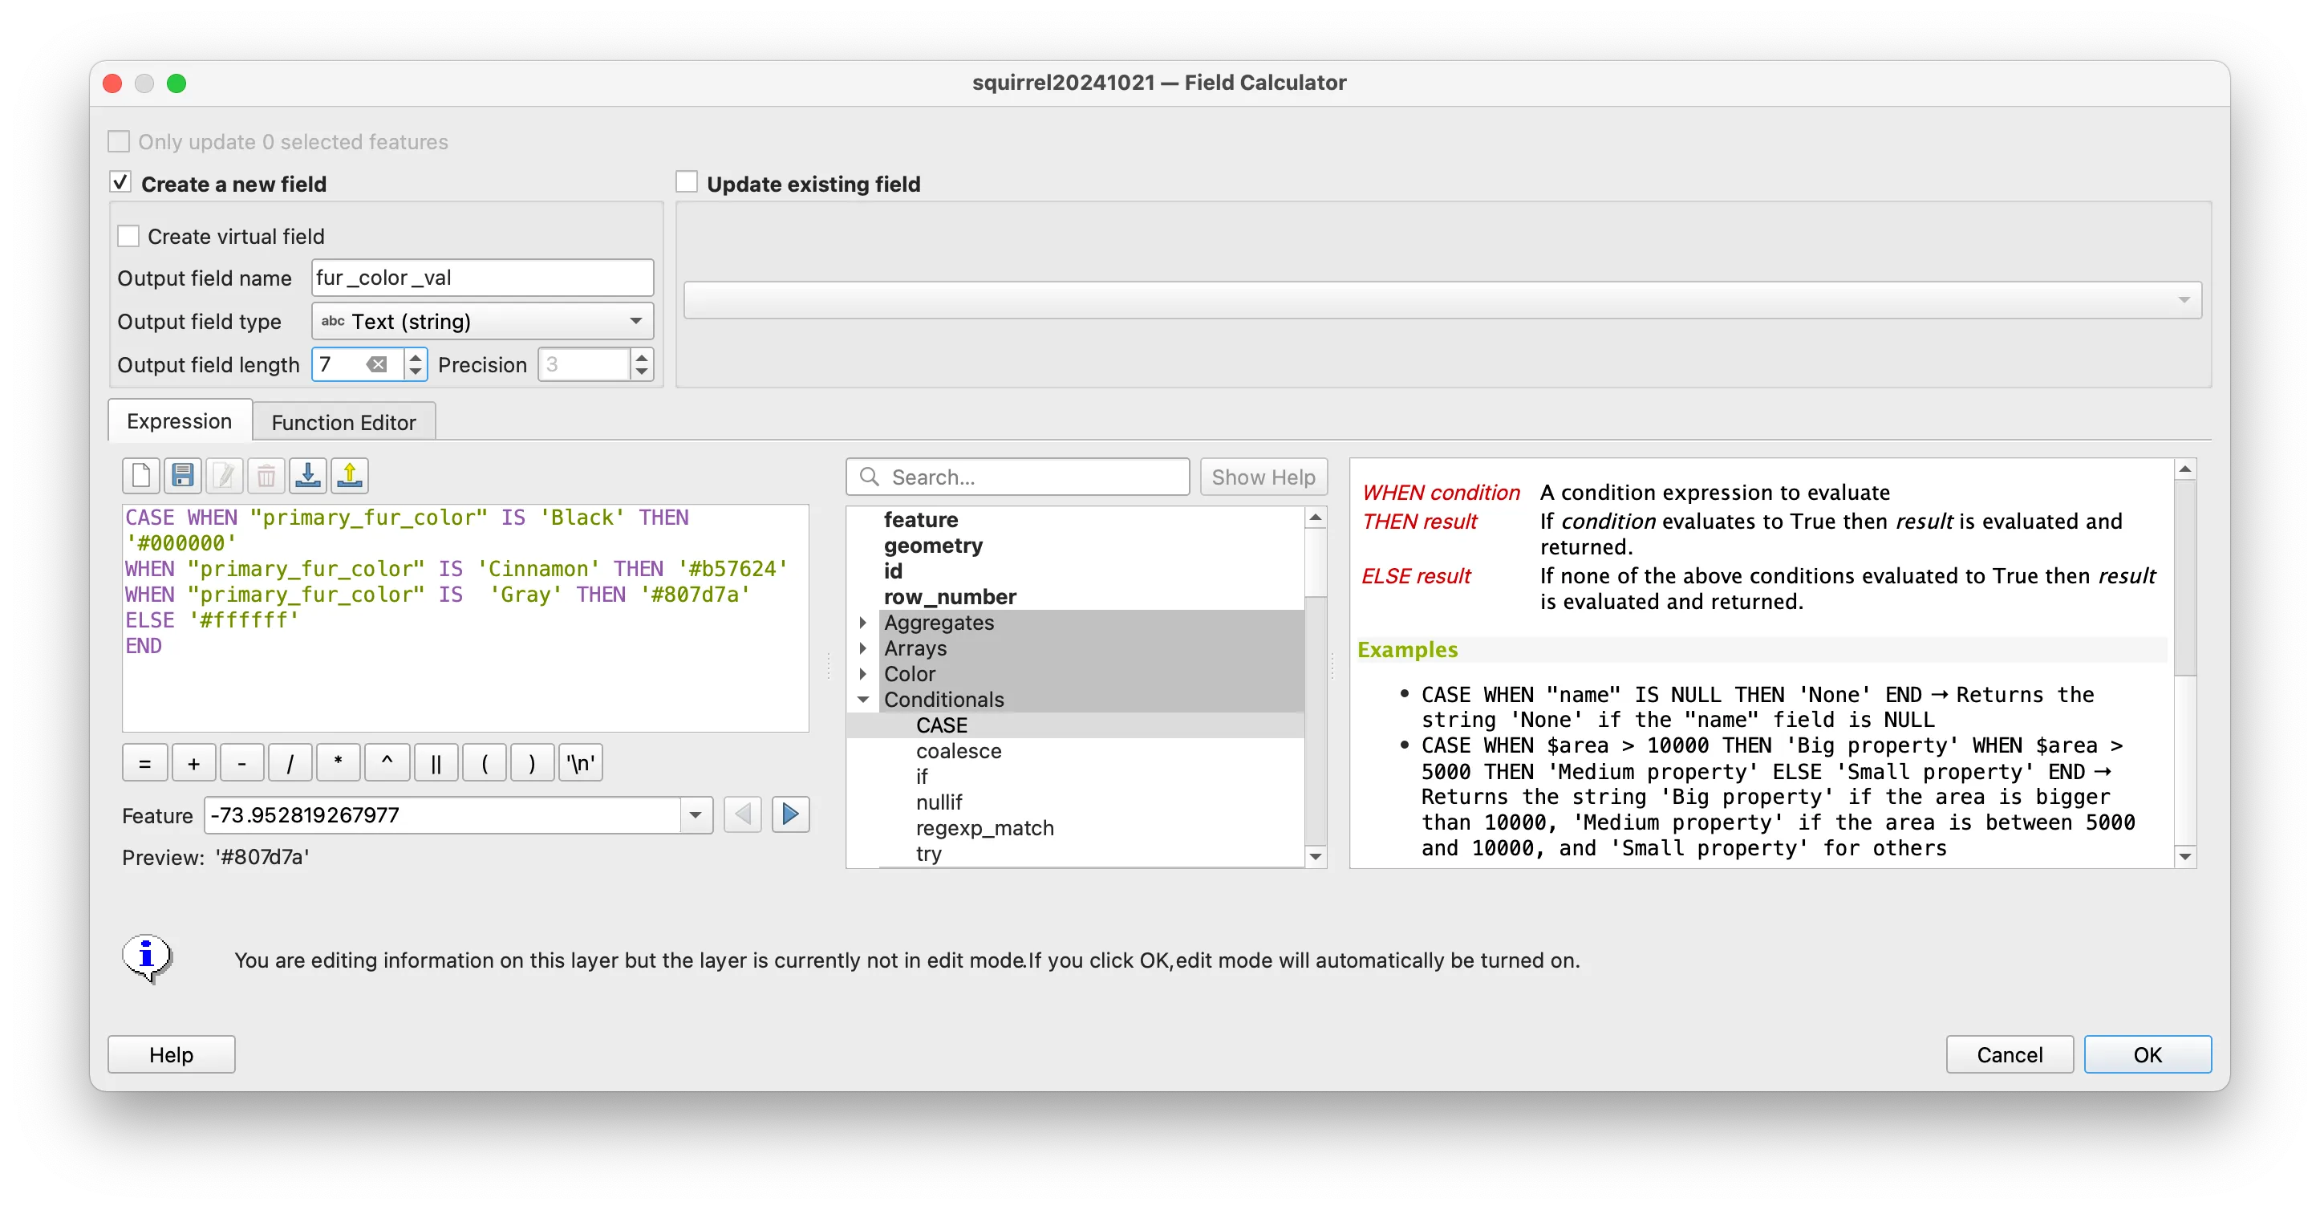Enable Create virtual field checkbox
Screen dimensions: 2320x1210
pyautogui.click(x=129, y=237)
